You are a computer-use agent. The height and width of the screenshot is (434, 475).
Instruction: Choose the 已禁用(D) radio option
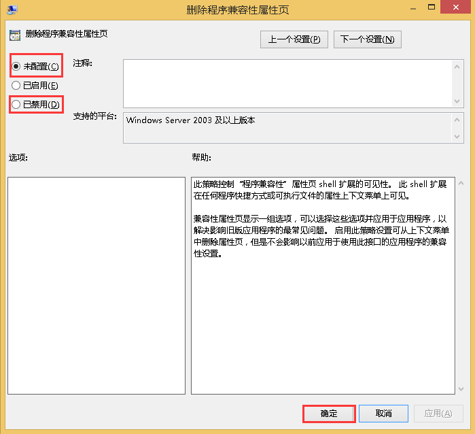pyautogui.click(x=16, y=105)
